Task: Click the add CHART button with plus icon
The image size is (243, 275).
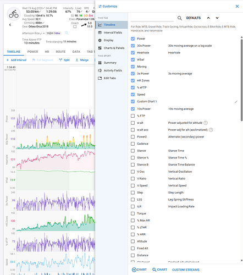Action: (x=139, y=269)
